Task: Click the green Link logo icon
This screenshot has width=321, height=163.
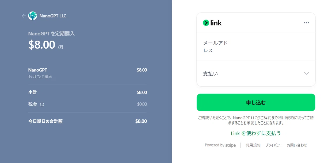Action: [x=206, y=23]
